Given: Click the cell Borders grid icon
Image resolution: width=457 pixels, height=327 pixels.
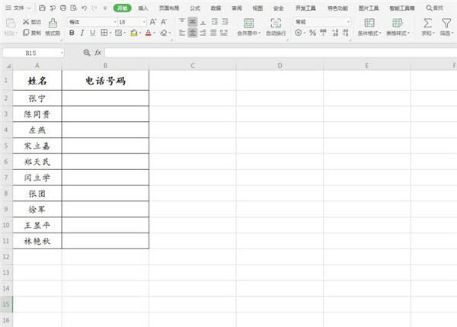Looking at the screenshot, I should click(104, 33).
